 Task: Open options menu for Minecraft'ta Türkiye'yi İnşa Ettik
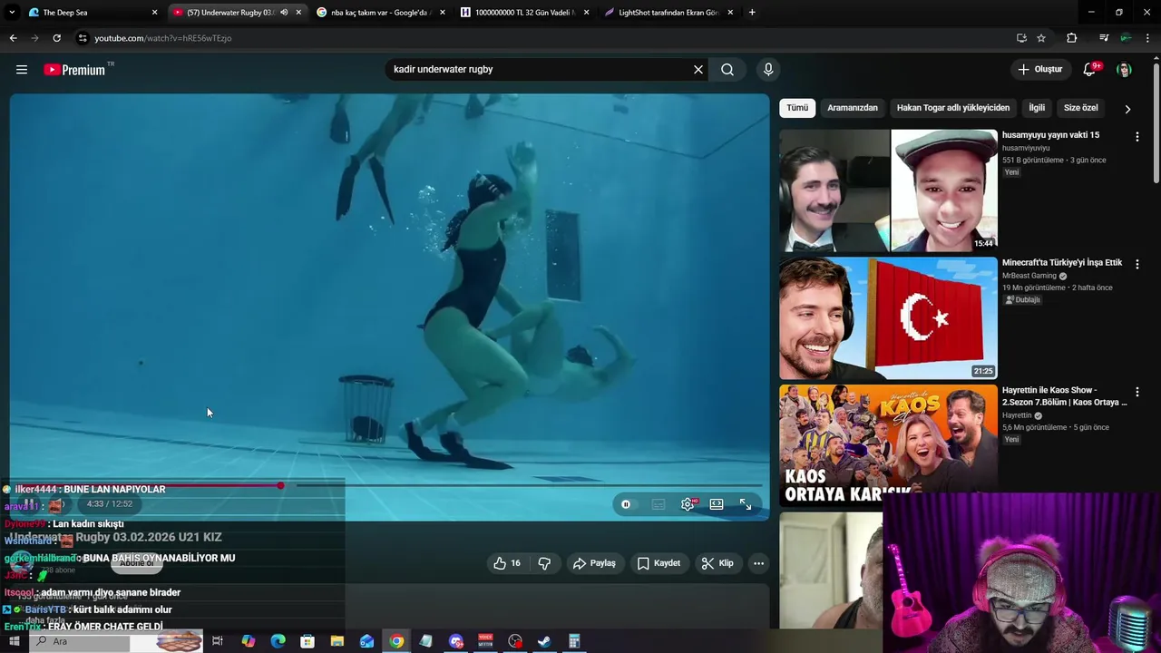click(x=1137, y=265)
